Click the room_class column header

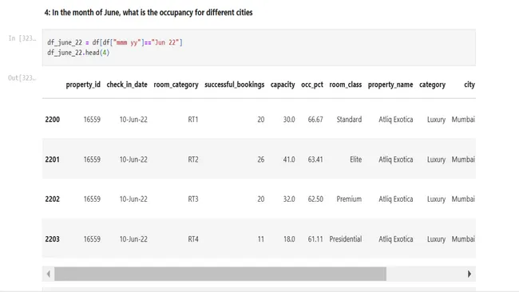[x=345, y=85]
